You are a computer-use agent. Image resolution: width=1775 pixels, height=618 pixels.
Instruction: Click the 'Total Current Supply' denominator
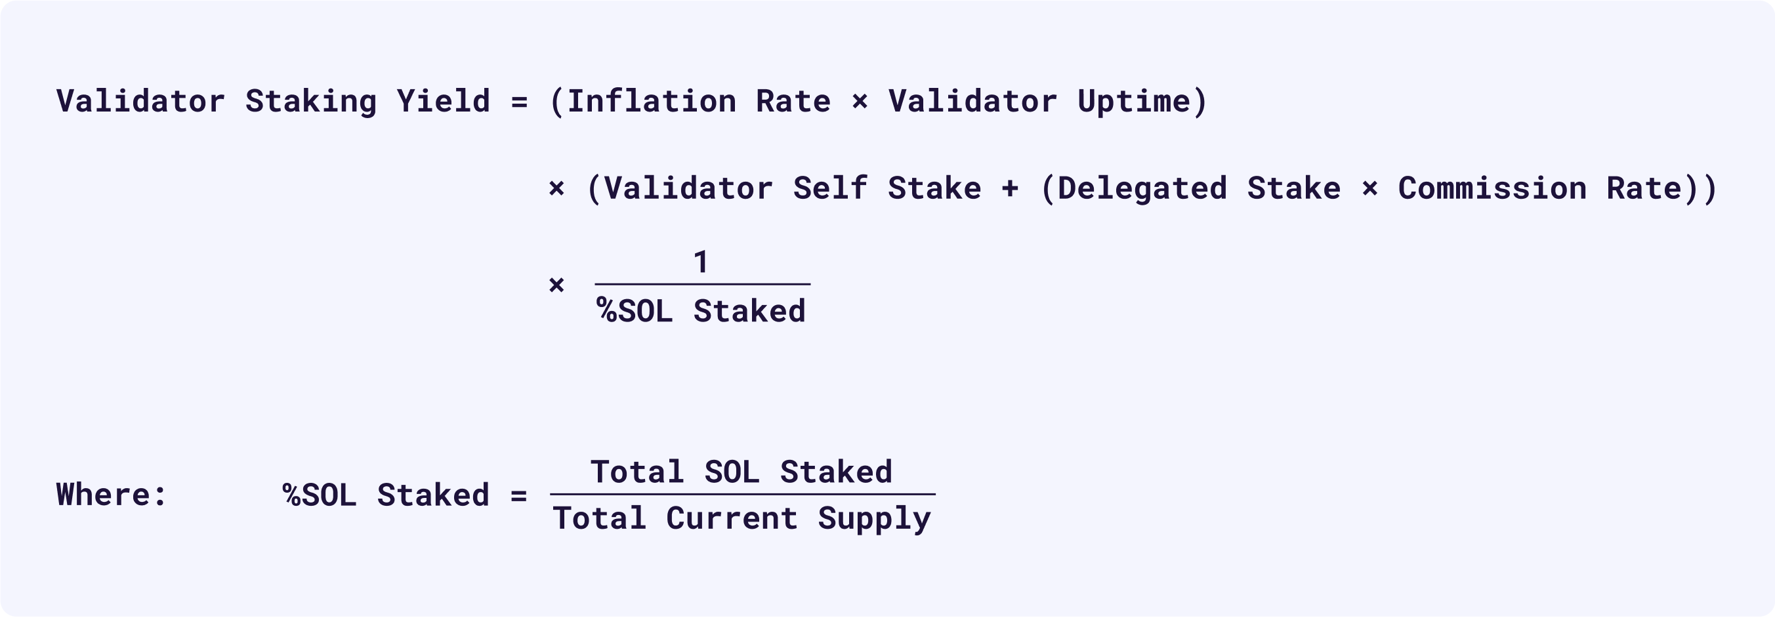(x=742, y=518)
